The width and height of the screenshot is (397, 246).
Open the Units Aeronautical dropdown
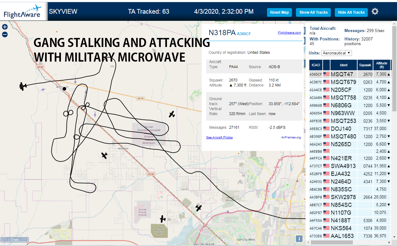(336, 53)
